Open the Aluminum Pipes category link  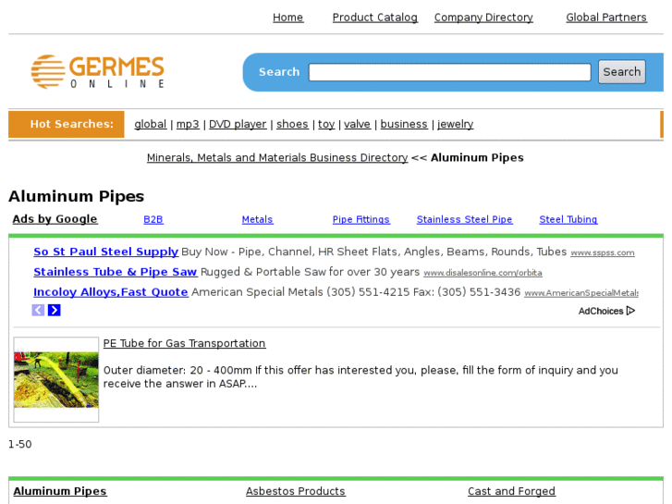[60, 491]
